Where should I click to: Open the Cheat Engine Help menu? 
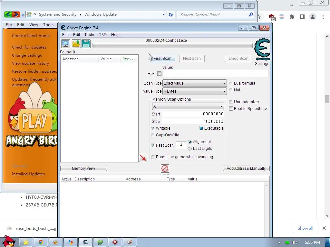tap(115, 35)
